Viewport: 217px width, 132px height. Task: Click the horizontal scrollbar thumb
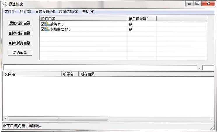click(58, 119)
